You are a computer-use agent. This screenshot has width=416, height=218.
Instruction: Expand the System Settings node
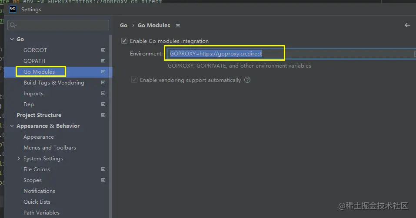(19, 159)
